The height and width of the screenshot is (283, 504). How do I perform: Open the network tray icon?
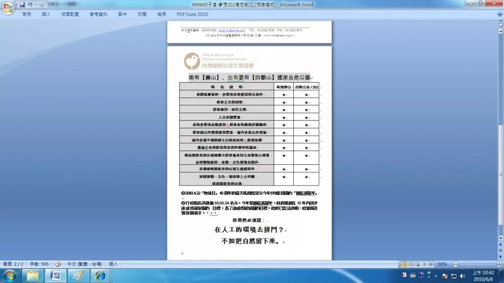tap(453, 276)
